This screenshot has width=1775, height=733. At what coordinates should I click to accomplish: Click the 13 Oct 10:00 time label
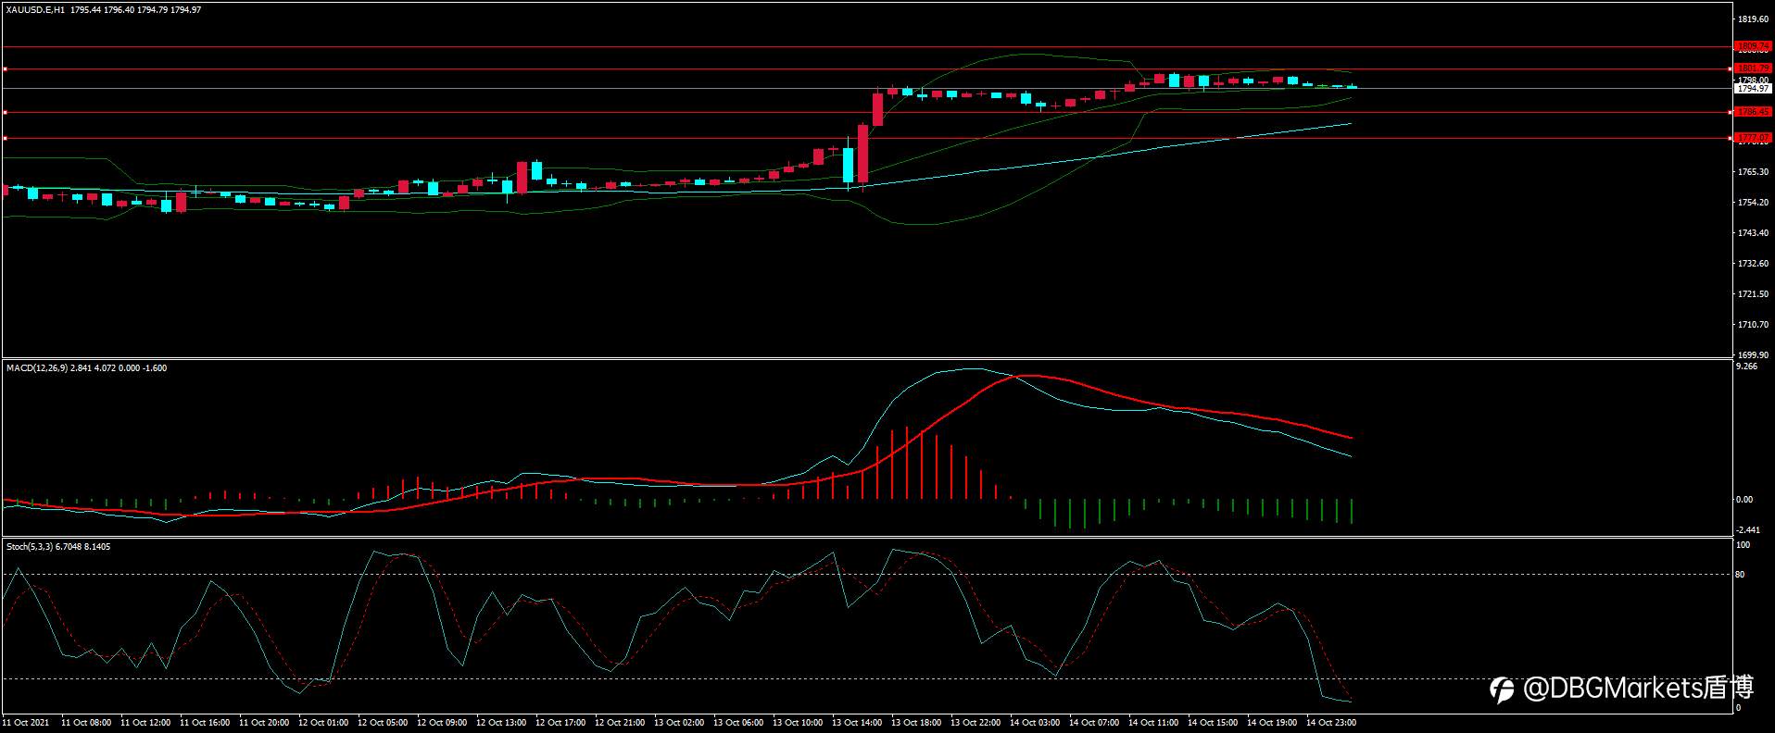pos(798,722)
